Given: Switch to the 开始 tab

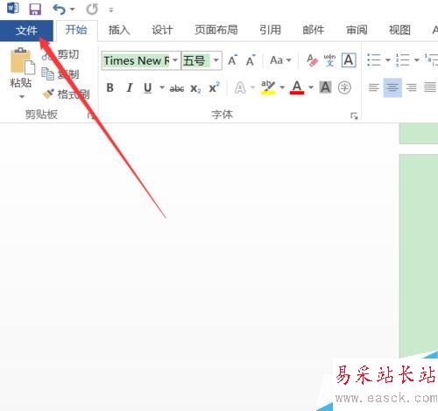Looking at the screenshot, I should (x=76, y=30).
